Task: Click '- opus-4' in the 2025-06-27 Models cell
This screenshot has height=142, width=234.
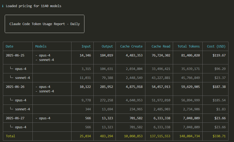Action: (43, 118)
